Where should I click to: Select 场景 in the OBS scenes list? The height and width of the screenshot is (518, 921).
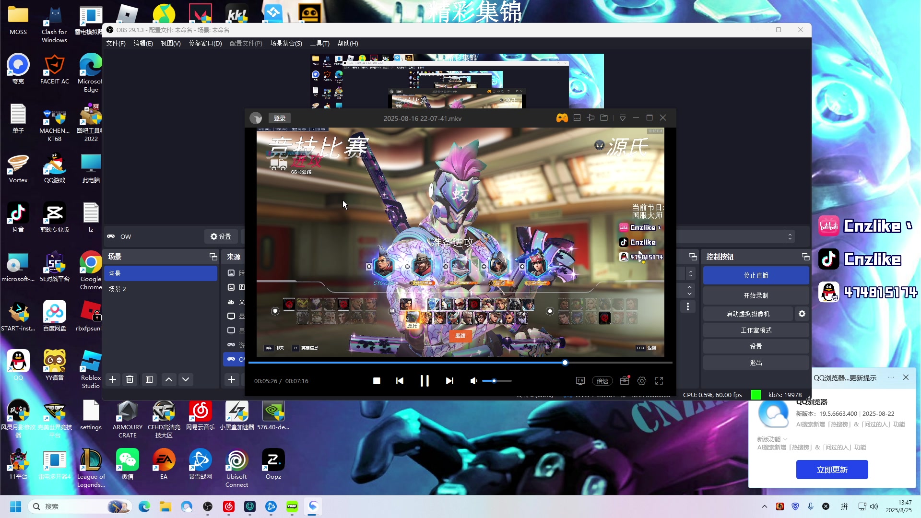pyautogui.click(x=161, y=273)
